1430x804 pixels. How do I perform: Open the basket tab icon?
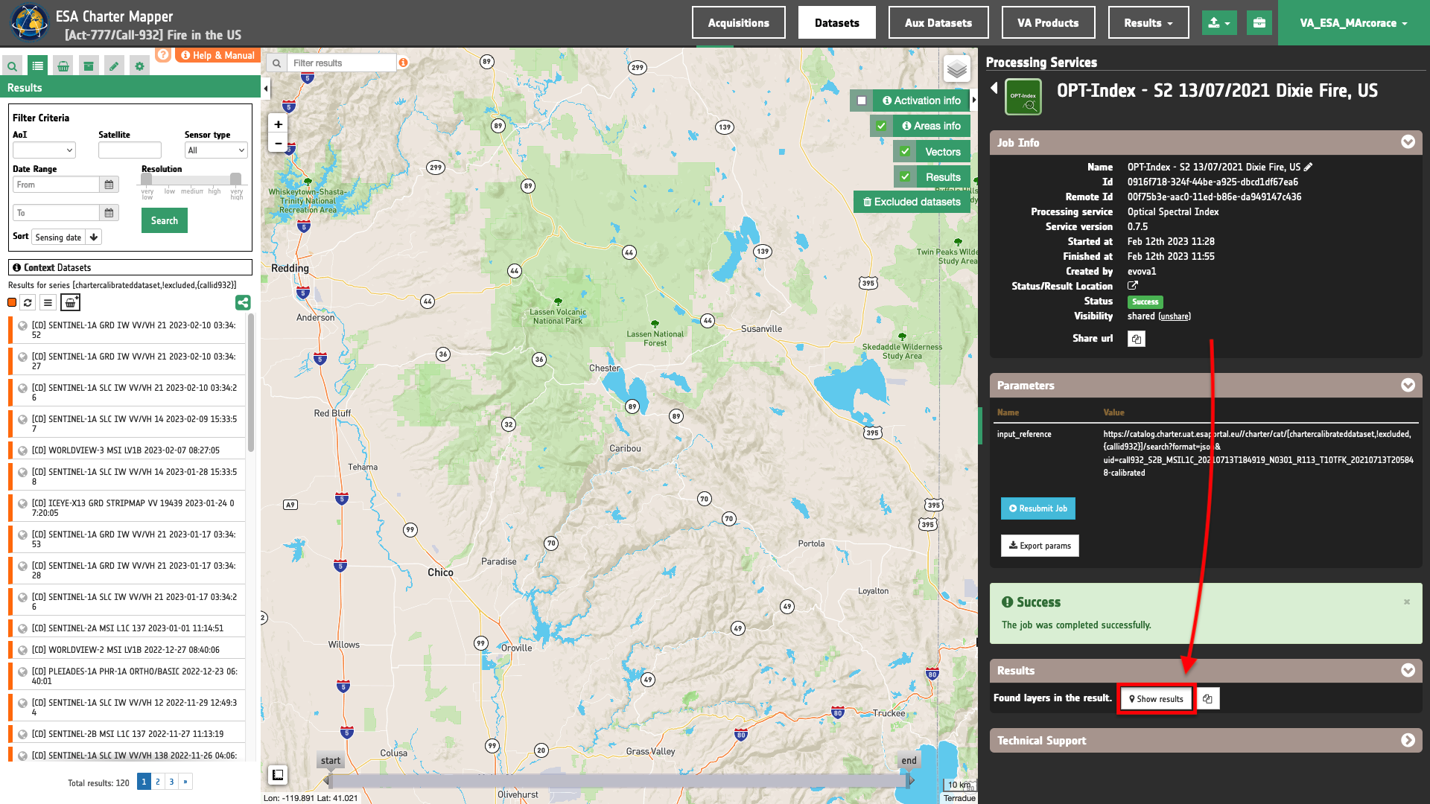tap(63, 66)
